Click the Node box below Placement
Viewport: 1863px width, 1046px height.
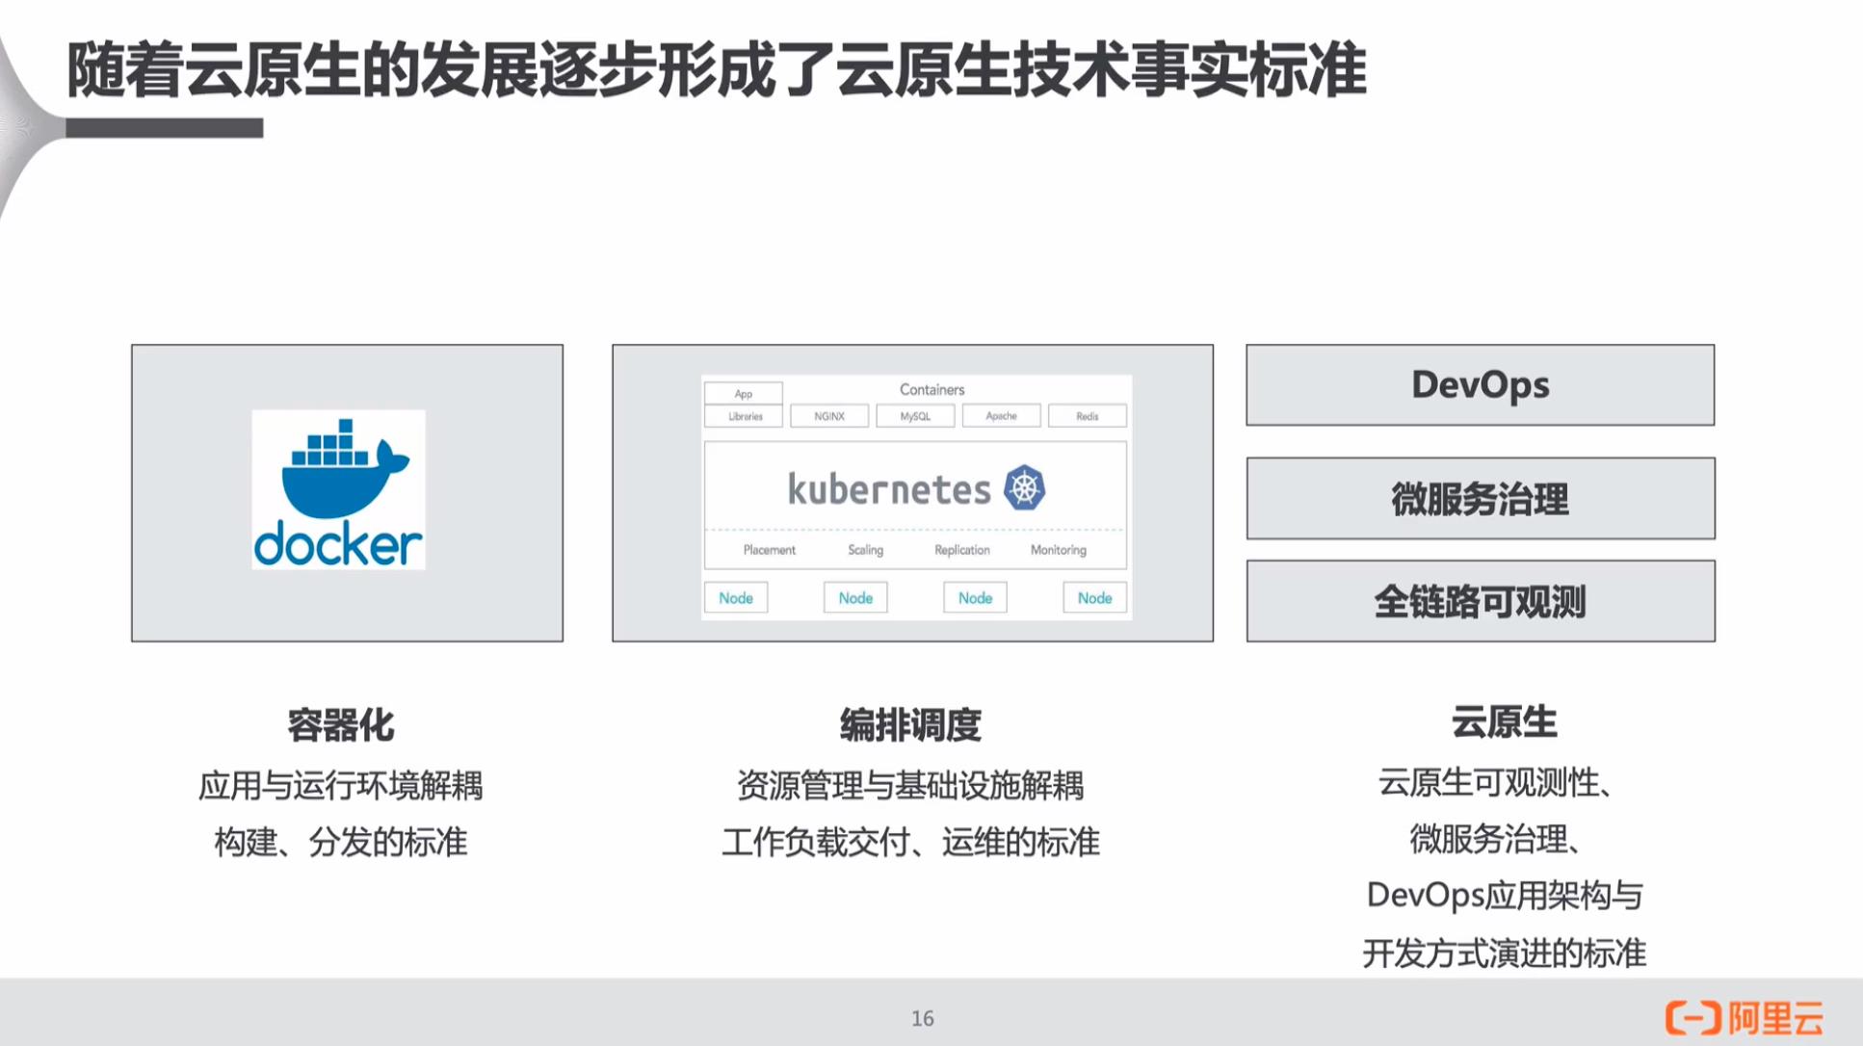coord(736,598)
